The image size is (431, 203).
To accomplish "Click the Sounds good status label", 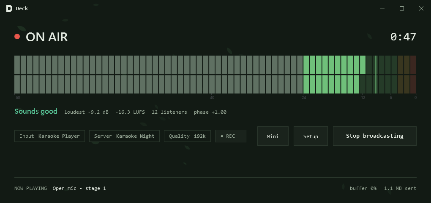I will coord(36,112).
